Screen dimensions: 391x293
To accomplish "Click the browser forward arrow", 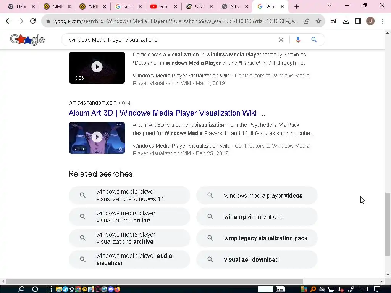I will point(21,21).
